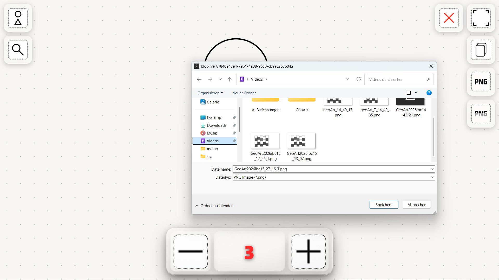Click the red X delete button
Viewport: 499px width, 280px height.
(x=449, y=18)
